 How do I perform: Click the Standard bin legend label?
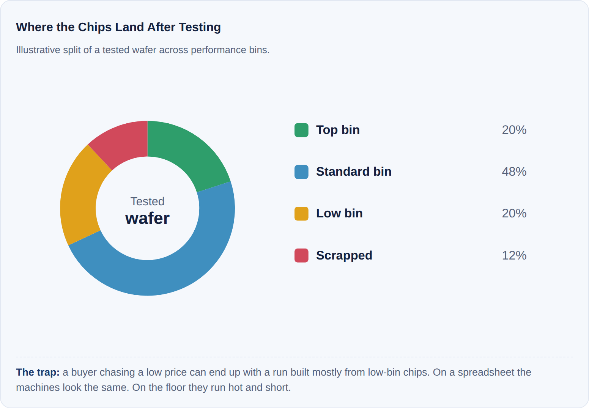coord(354,171)
